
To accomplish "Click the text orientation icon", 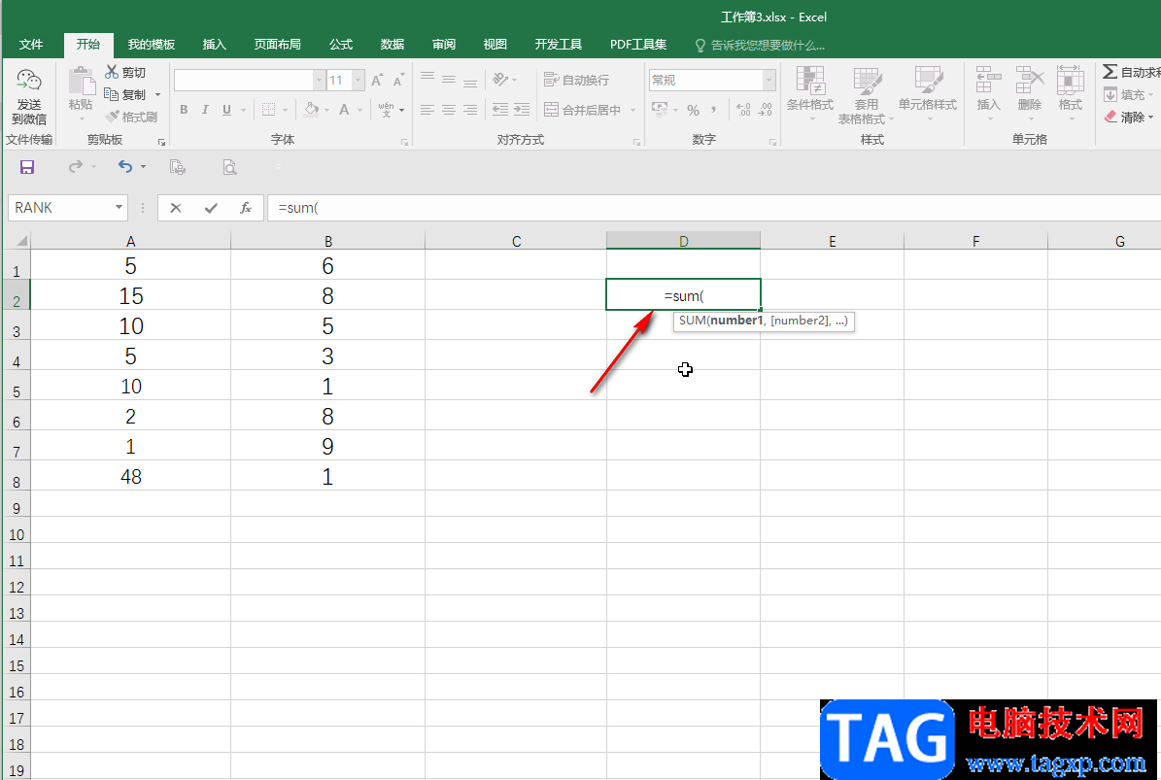I will click(x=500, y=80).
